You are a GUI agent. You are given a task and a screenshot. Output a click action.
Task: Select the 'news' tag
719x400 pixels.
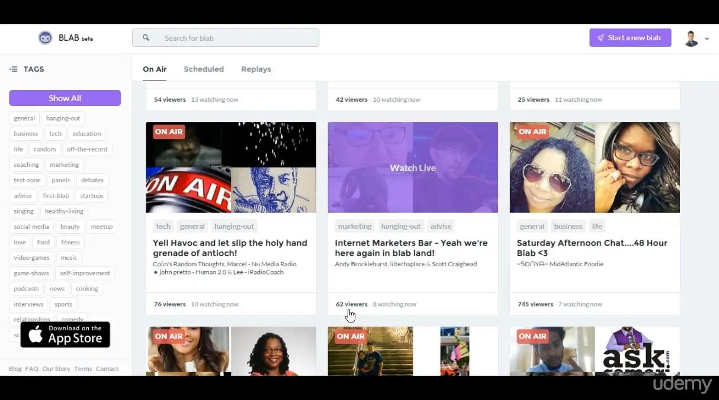[57, 289]
